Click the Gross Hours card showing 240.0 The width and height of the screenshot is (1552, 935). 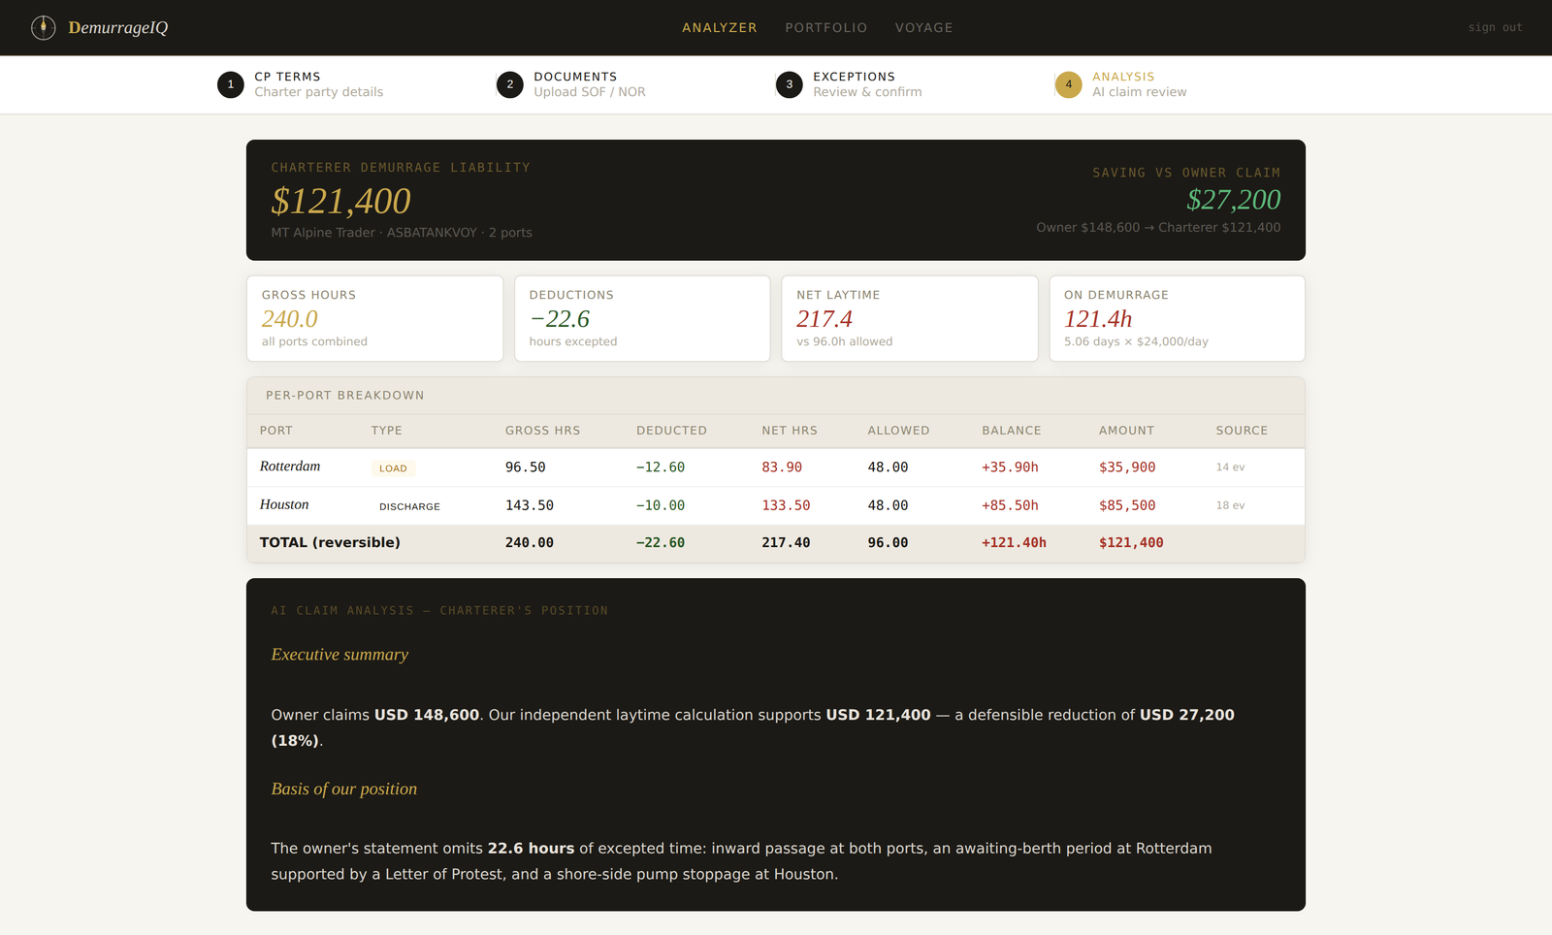coord(374,318)
